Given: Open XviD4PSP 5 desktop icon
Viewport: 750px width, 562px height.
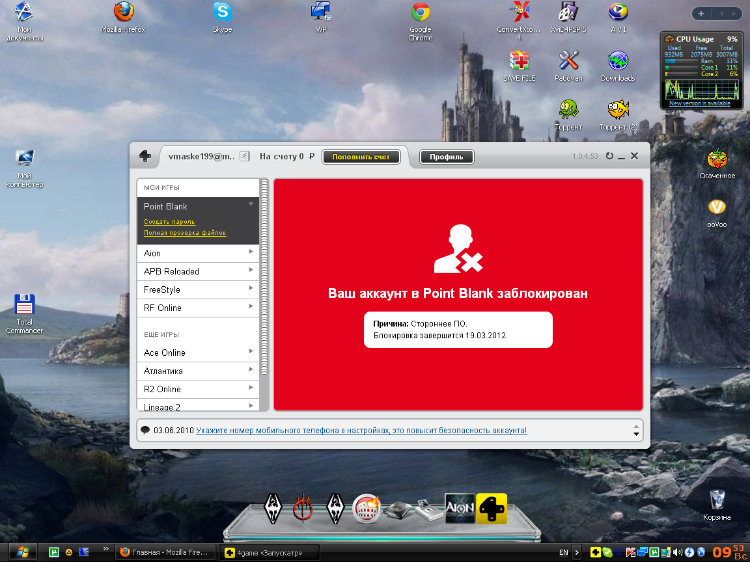Looking at the screenshot, I should [x=568, y=17].
